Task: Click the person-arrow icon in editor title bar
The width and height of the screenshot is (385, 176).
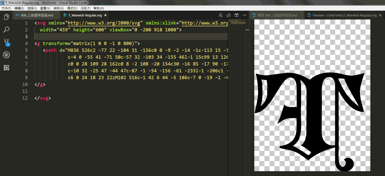Action: click(x=221, y=15)
